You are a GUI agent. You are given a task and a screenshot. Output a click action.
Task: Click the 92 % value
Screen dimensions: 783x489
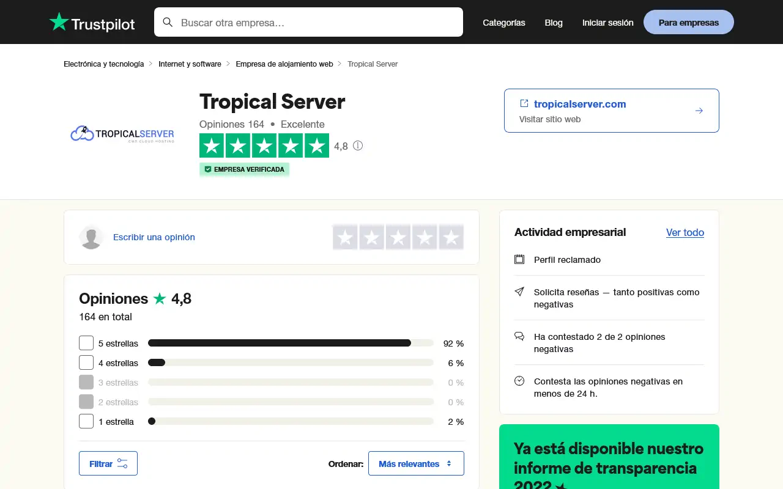(x=453, y=344)
